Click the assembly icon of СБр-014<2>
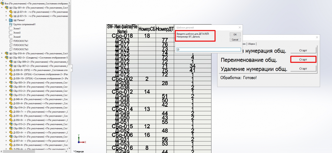Screen dimensions: 332x153 (x=11, y=108)
